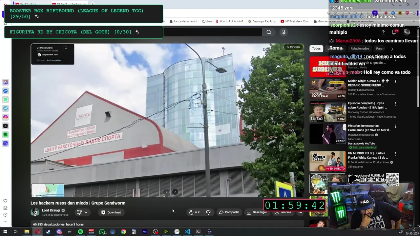Open 'MC Melodee x Chuc...' bookmark
Viewport: 420px width, 236px height.
[x=296, y=21]
